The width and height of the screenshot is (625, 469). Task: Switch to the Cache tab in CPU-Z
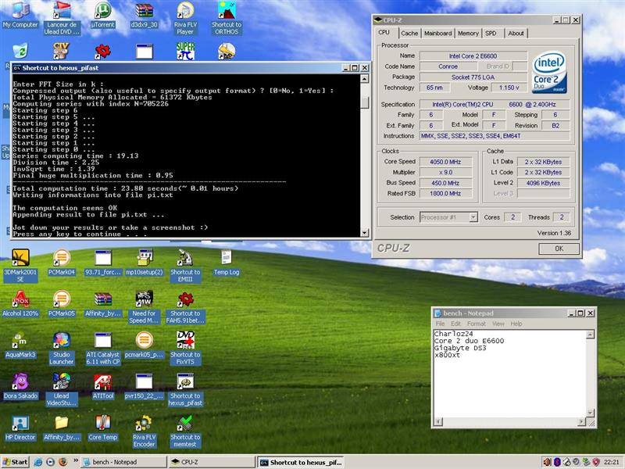pyautogui.click(x=409, y=34)
